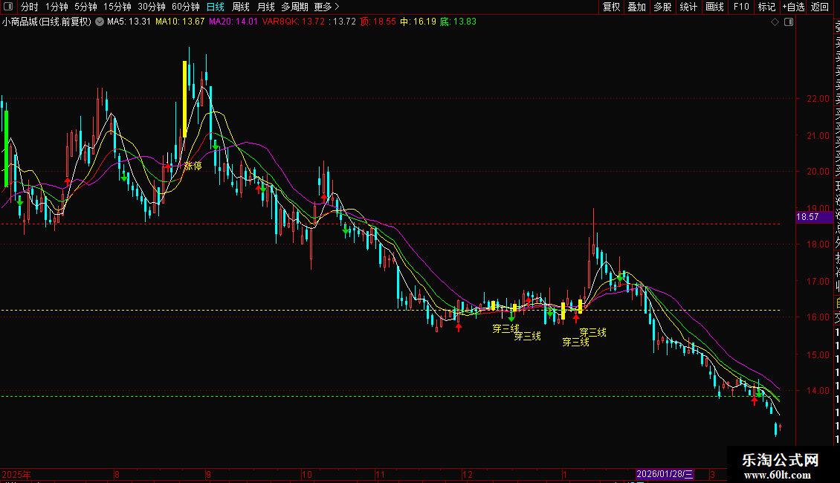Image resolution: width=840 pixels, height=483 pixels.
Task: Click the 顶: 18.55 value
Action: coord(378,22)
